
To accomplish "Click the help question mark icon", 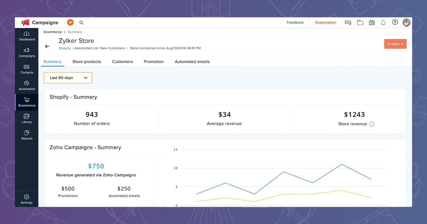I will coord(395,22).
